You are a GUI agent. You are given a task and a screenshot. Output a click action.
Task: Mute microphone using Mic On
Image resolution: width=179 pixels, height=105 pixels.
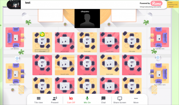tap(87, 100)
